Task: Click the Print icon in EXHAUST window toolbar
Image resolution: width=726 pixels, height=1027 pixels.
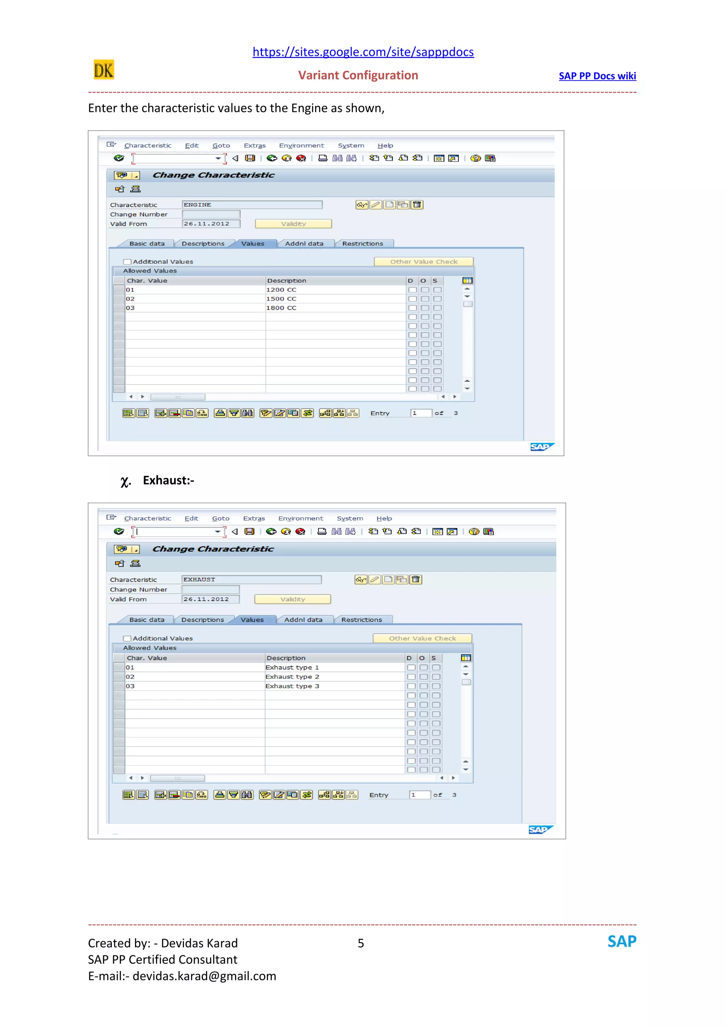Action: (x=322, y=531)
